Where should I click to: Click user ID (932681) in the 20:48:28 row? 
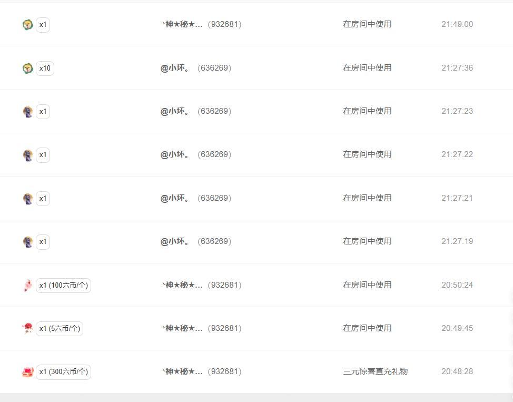[225, 371]
